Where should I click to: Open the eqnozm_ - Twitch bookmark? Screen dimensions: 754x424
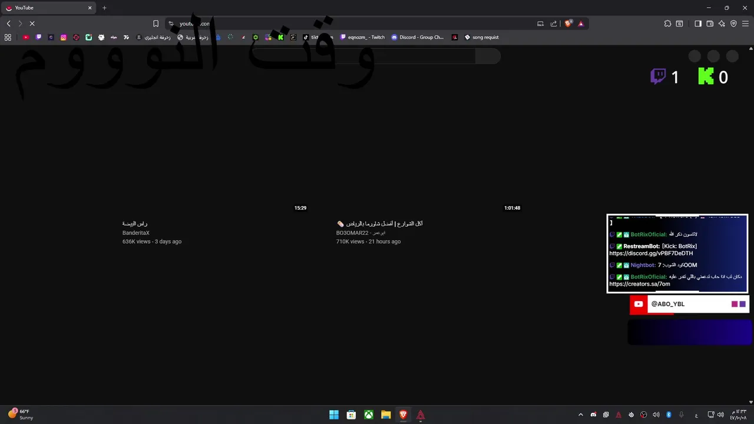tap(362, 37)
